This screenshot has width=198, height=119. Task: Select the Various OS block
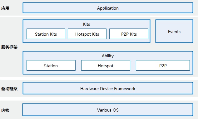(108, 110)
